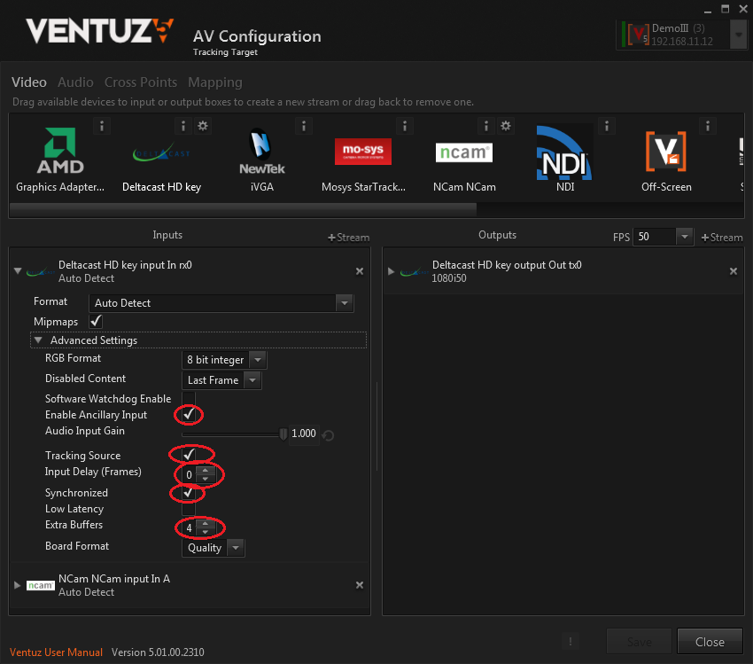This screenshot has width=753, height=664.
Task: Select the Deltacast HD key device icon
Action: (x=161, y=154)
